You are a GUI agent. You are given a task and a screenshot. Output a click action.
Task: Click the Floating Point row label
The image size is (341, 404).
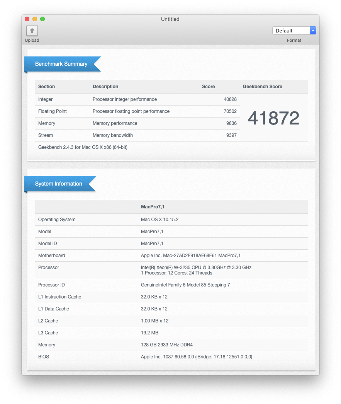[53, 111]
